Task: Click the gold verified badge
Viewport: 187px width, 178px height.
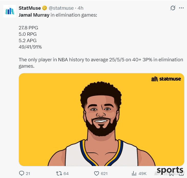Action: (45, 8)
